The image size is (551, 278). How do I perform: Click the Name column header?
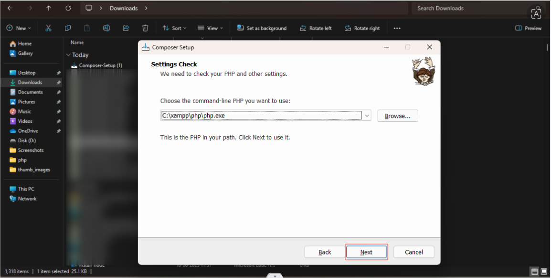[77, 43]
